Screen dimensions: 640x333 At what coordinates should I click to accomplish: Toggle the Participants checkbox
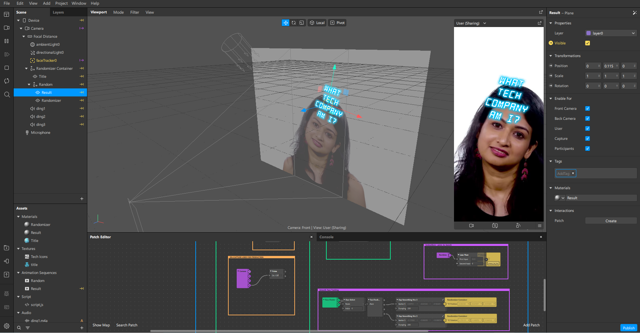[587, 148]
